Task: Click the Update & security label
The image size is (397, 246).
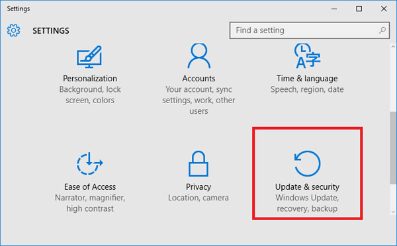Action: click(307, 186)
